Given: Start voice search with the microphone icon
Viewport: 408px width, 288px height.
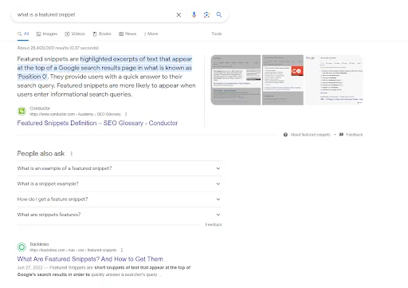Looking at the screenshot, I should (194, 15).
